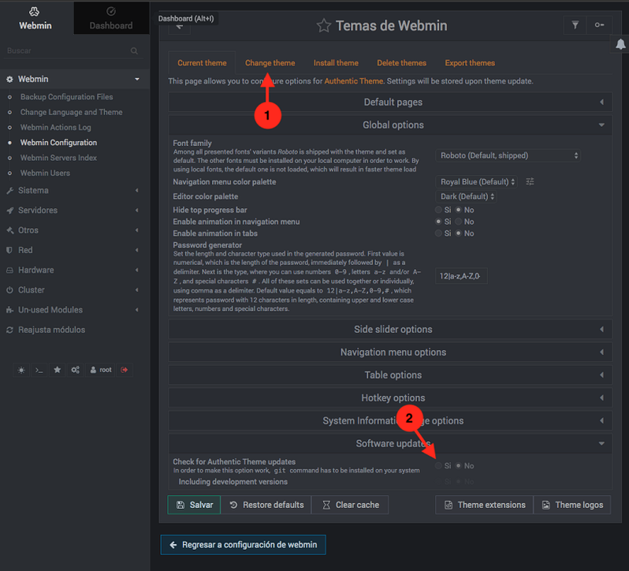Switch to Change theme tab

tap(270, 63)
